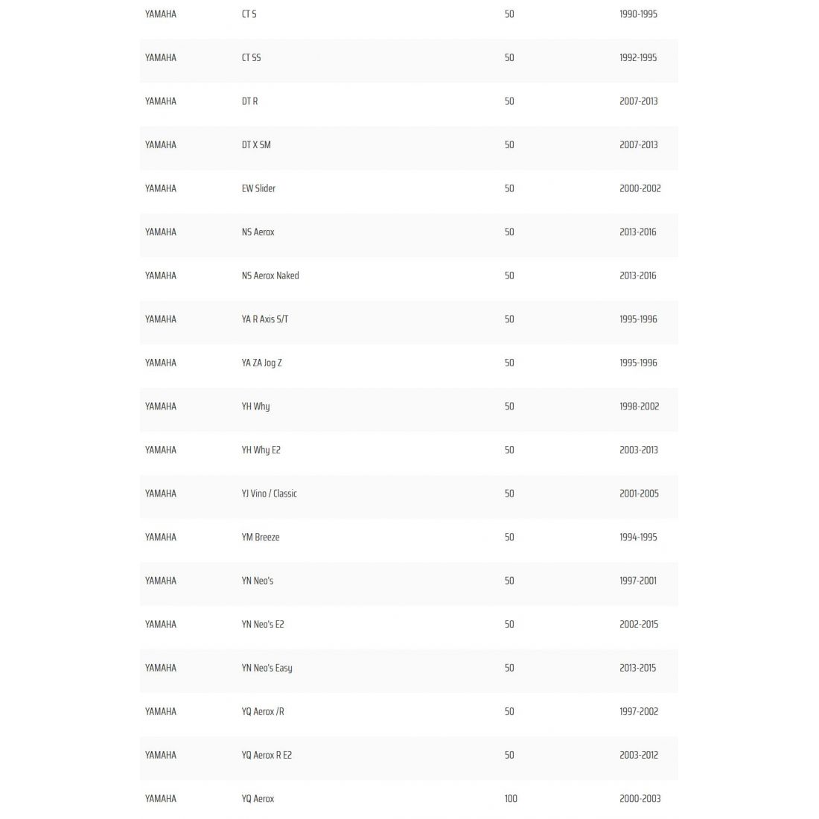Click the YH Why E2 model name
This screenshot has width=819, height=819.
[x=261, y=450]
